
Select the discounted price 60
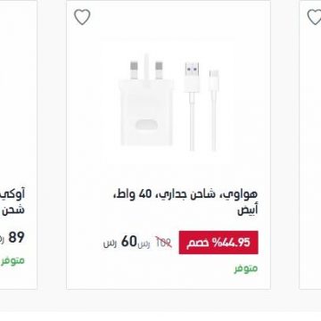pyautogui.click(x=128, y=242)
